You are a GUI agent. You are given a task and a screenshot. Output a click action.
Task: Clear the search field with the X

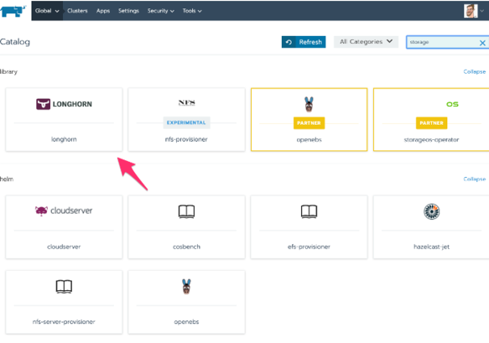[x=482, y=43]
